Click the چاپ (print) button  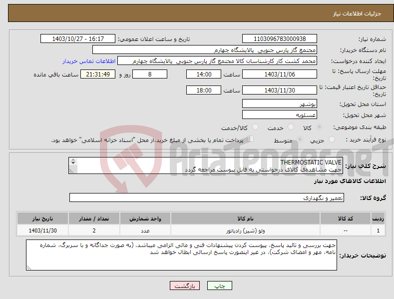coord(219,285)
